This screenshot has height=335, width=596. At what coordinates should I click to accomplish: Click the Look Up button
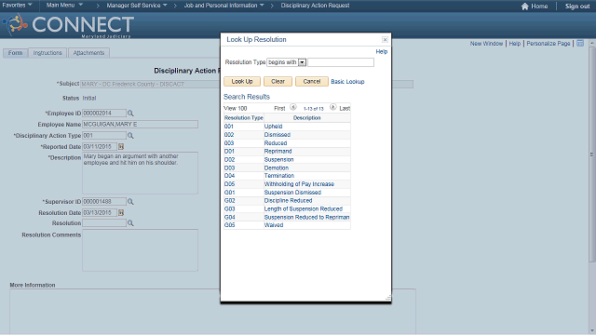(x=242, y=82)
